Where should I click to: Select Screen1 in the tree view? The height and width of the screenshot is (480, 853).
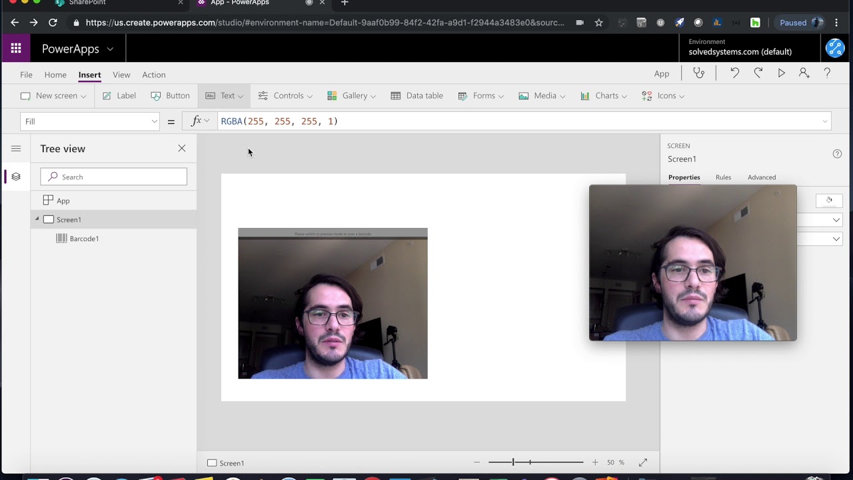(x=113, y=219)
